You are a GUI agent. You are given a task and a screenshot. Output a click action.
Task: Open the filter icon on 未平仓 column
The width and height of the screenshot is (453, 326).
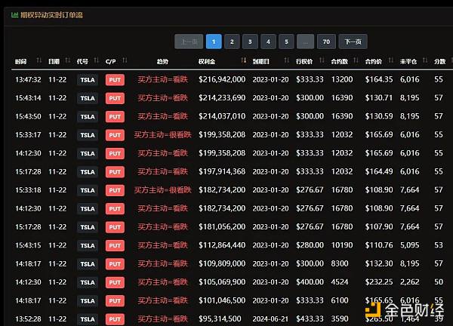(425, 60)
